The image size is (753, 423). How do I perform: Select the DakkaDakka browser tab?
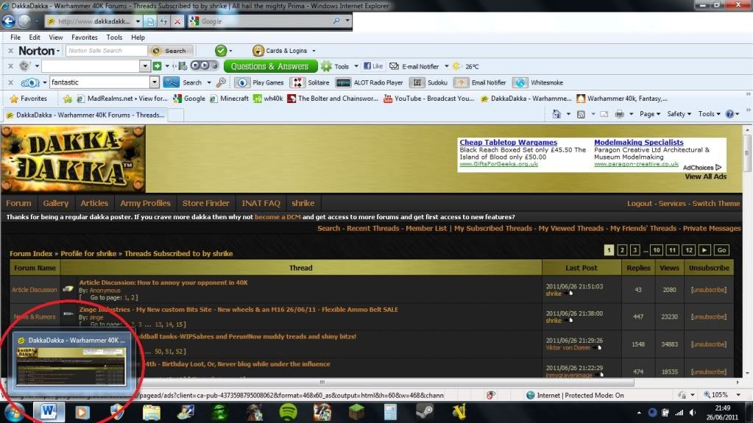click(85, 115)
